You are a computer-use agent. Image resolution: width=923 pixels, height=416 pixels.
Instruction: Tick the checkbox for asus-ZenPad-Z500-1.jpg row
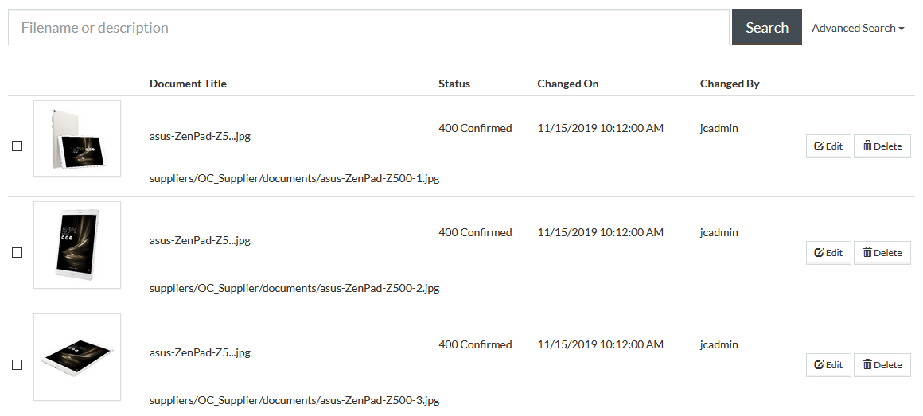coord(17,146)
